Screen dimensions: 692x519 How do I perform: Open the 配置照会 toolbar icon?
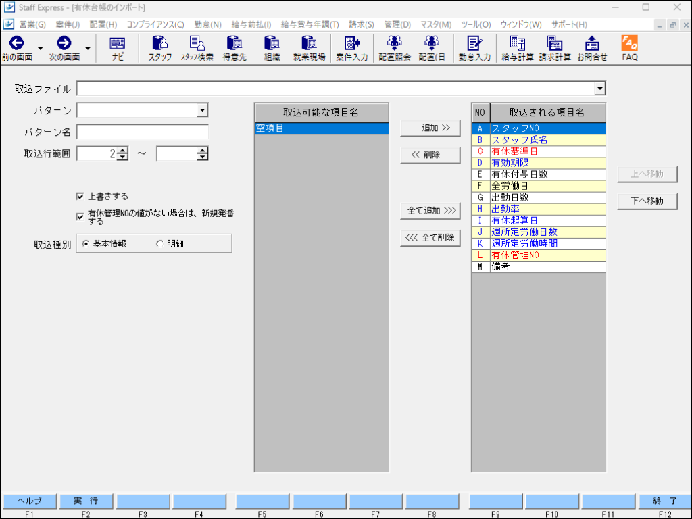pos(395,43)
